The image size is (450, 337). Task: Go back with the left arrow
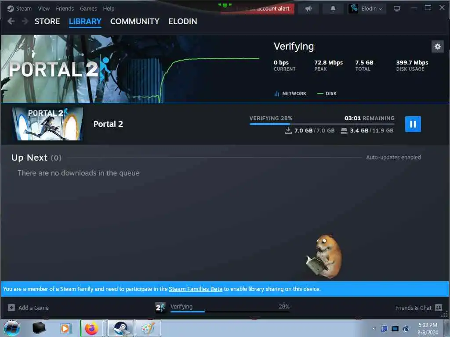[11, 21]
